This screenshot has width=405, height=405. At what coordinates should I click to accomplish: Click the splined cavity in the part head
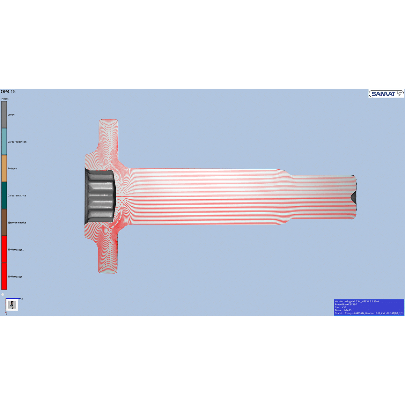click(100, 196)
